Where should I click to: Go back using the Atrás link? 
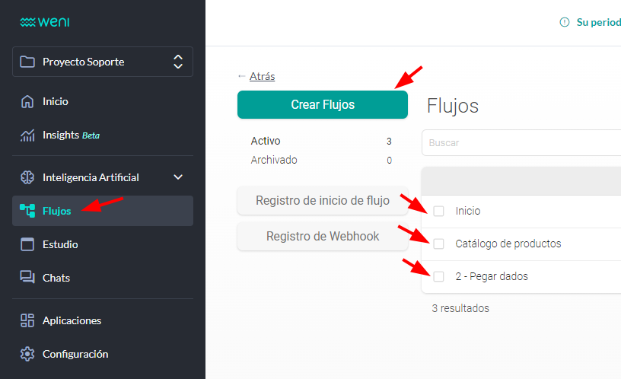pos(262,76)
